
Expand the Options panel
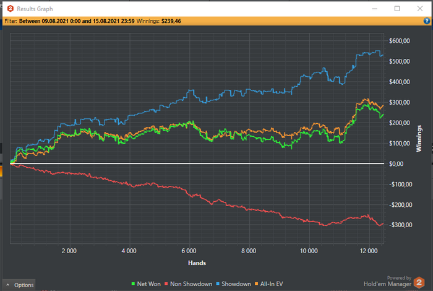(x=19, y=285)
